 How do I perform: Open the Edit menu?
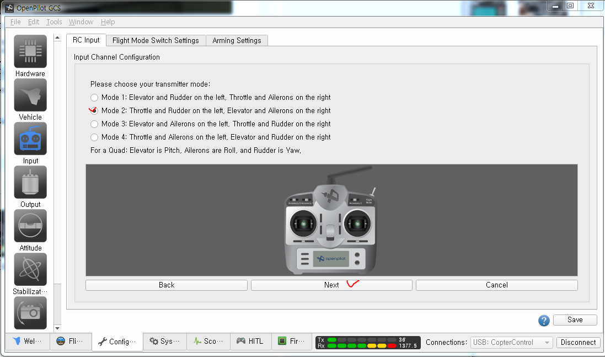pos(34,22)
